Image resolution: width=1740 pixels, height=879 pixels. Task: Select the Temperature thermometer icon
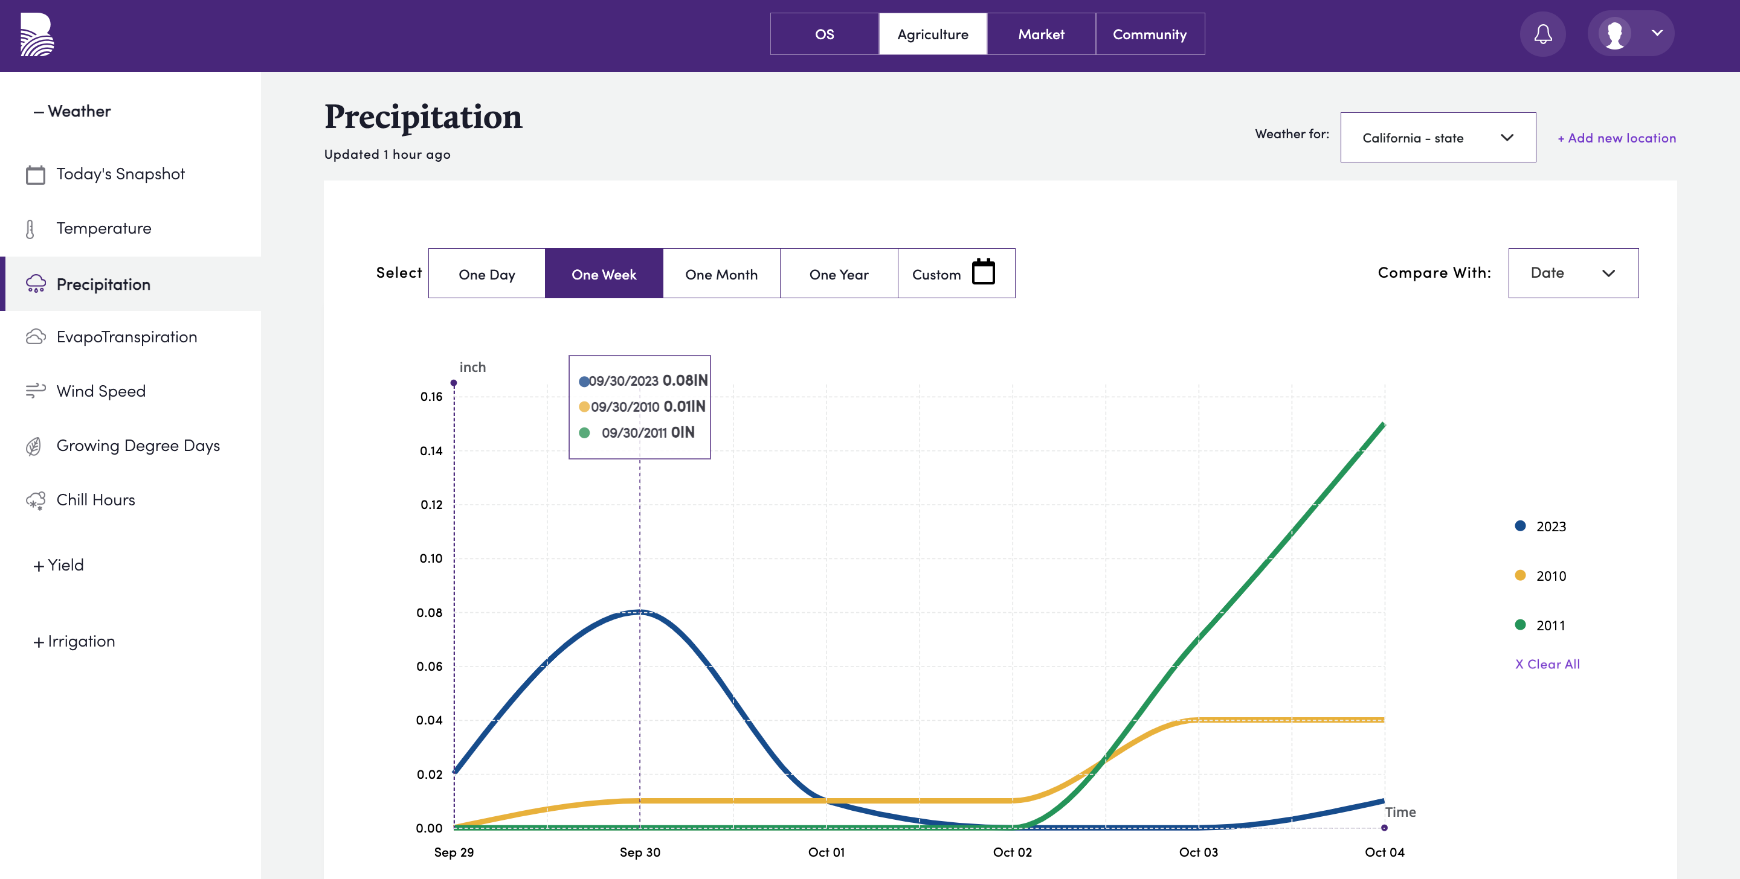tap(30, 229)
